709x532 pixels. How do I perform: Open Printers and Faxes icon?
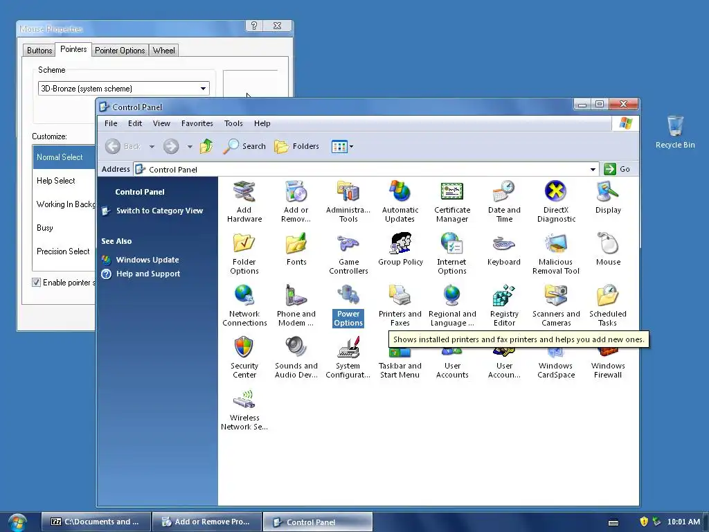tap(400, 305)
